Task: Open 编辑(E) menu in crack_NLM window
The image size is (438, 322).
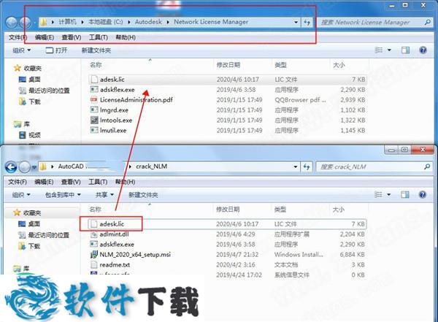Action: [44, 182]
